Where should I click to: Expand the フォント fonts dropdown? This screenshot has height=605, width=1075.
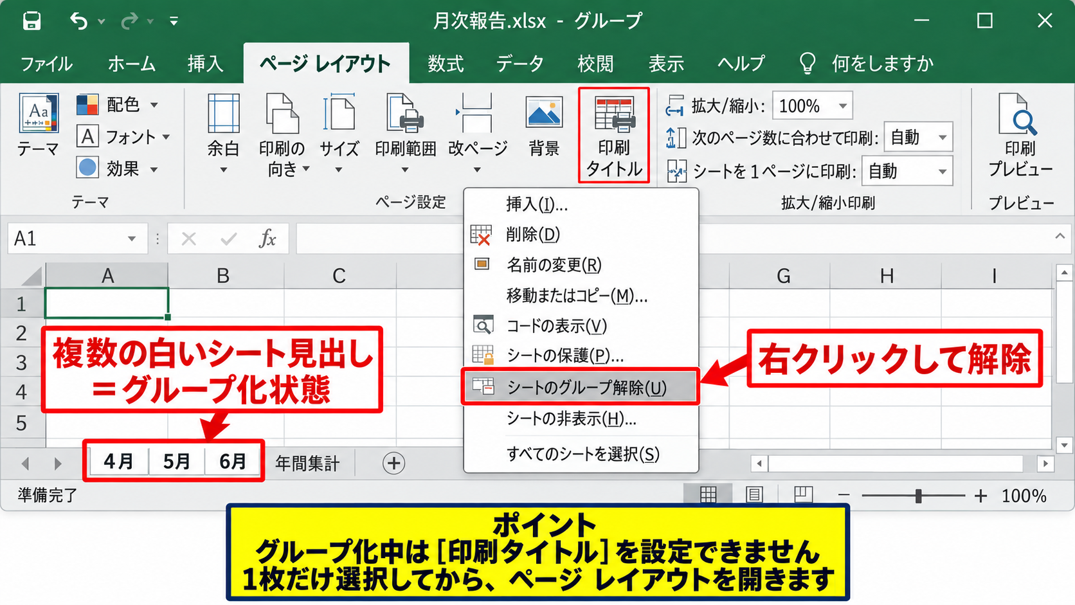pyautogui.click(x=167, y=137)
